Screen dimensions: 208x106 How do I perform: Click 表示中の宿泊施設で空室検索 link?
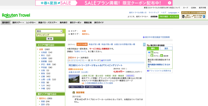[x=157, y=37]
